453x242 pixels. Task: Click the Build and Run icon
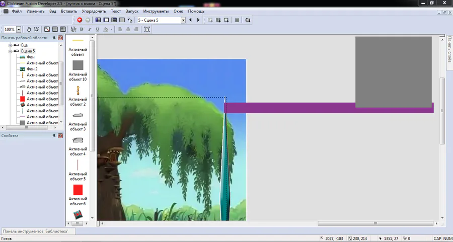(x=248, y=20)
